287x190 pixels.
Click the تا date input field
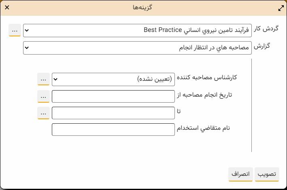point(113,113)
